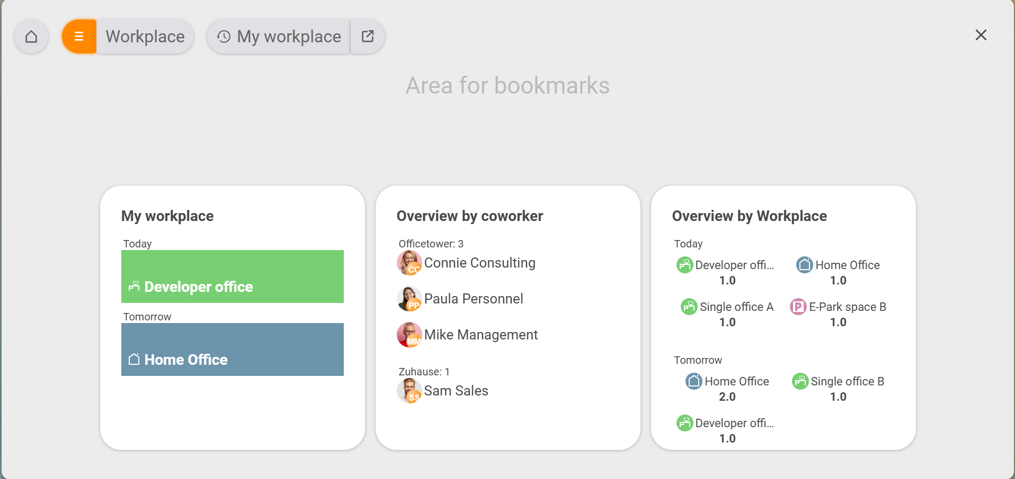1015x479 pixels.
Task: Go to the home screen icon
Action: 31,36
